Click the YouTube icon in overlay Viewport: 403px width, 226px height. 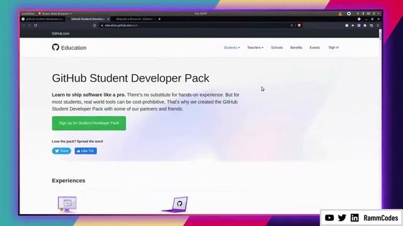pos(329,218)
